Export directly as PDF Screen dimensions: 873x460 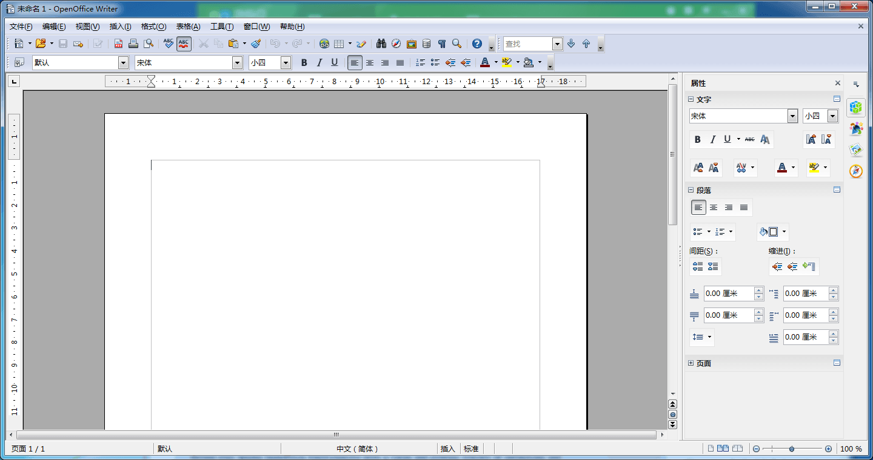[118, 44]
